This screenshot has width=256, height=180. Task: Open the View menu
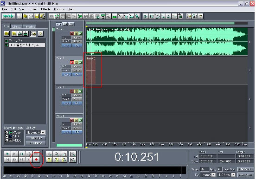pos(23,9)
